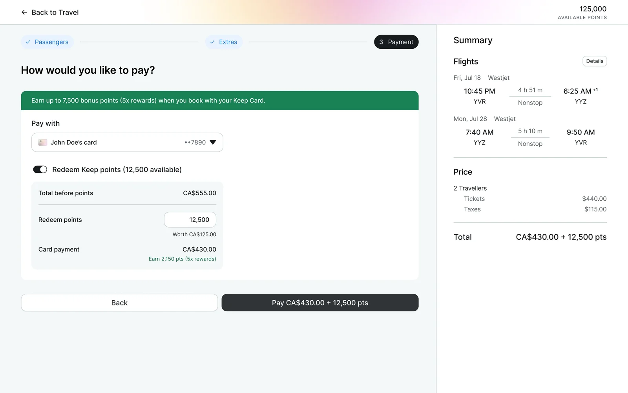
Task: Click the Tickets $440.00 price
Action: tap(594, 199)
